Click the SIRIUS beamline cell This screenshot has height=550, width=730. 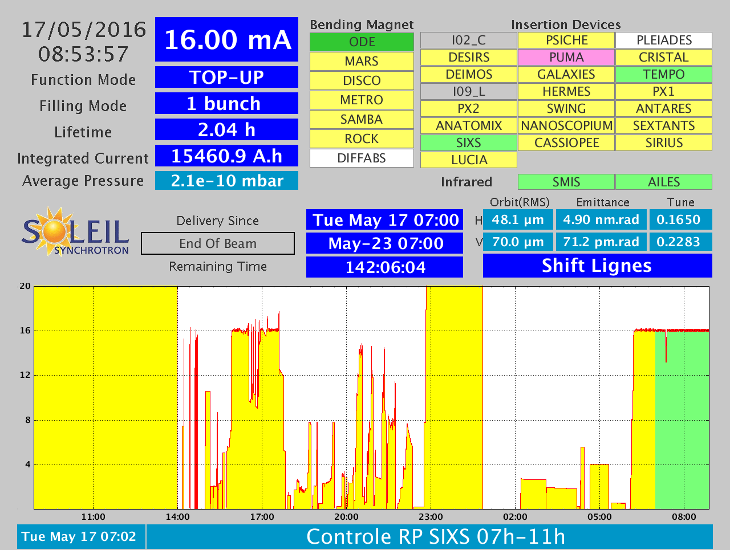point(664,143)
